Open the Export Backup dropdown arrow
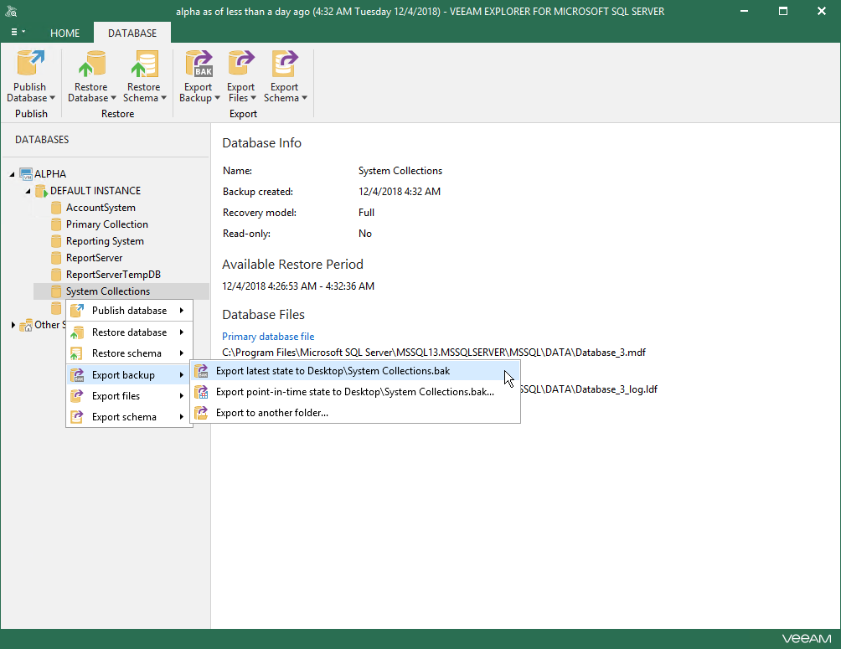The width and height of the screenshot is (841, 649). coord(217,98)
